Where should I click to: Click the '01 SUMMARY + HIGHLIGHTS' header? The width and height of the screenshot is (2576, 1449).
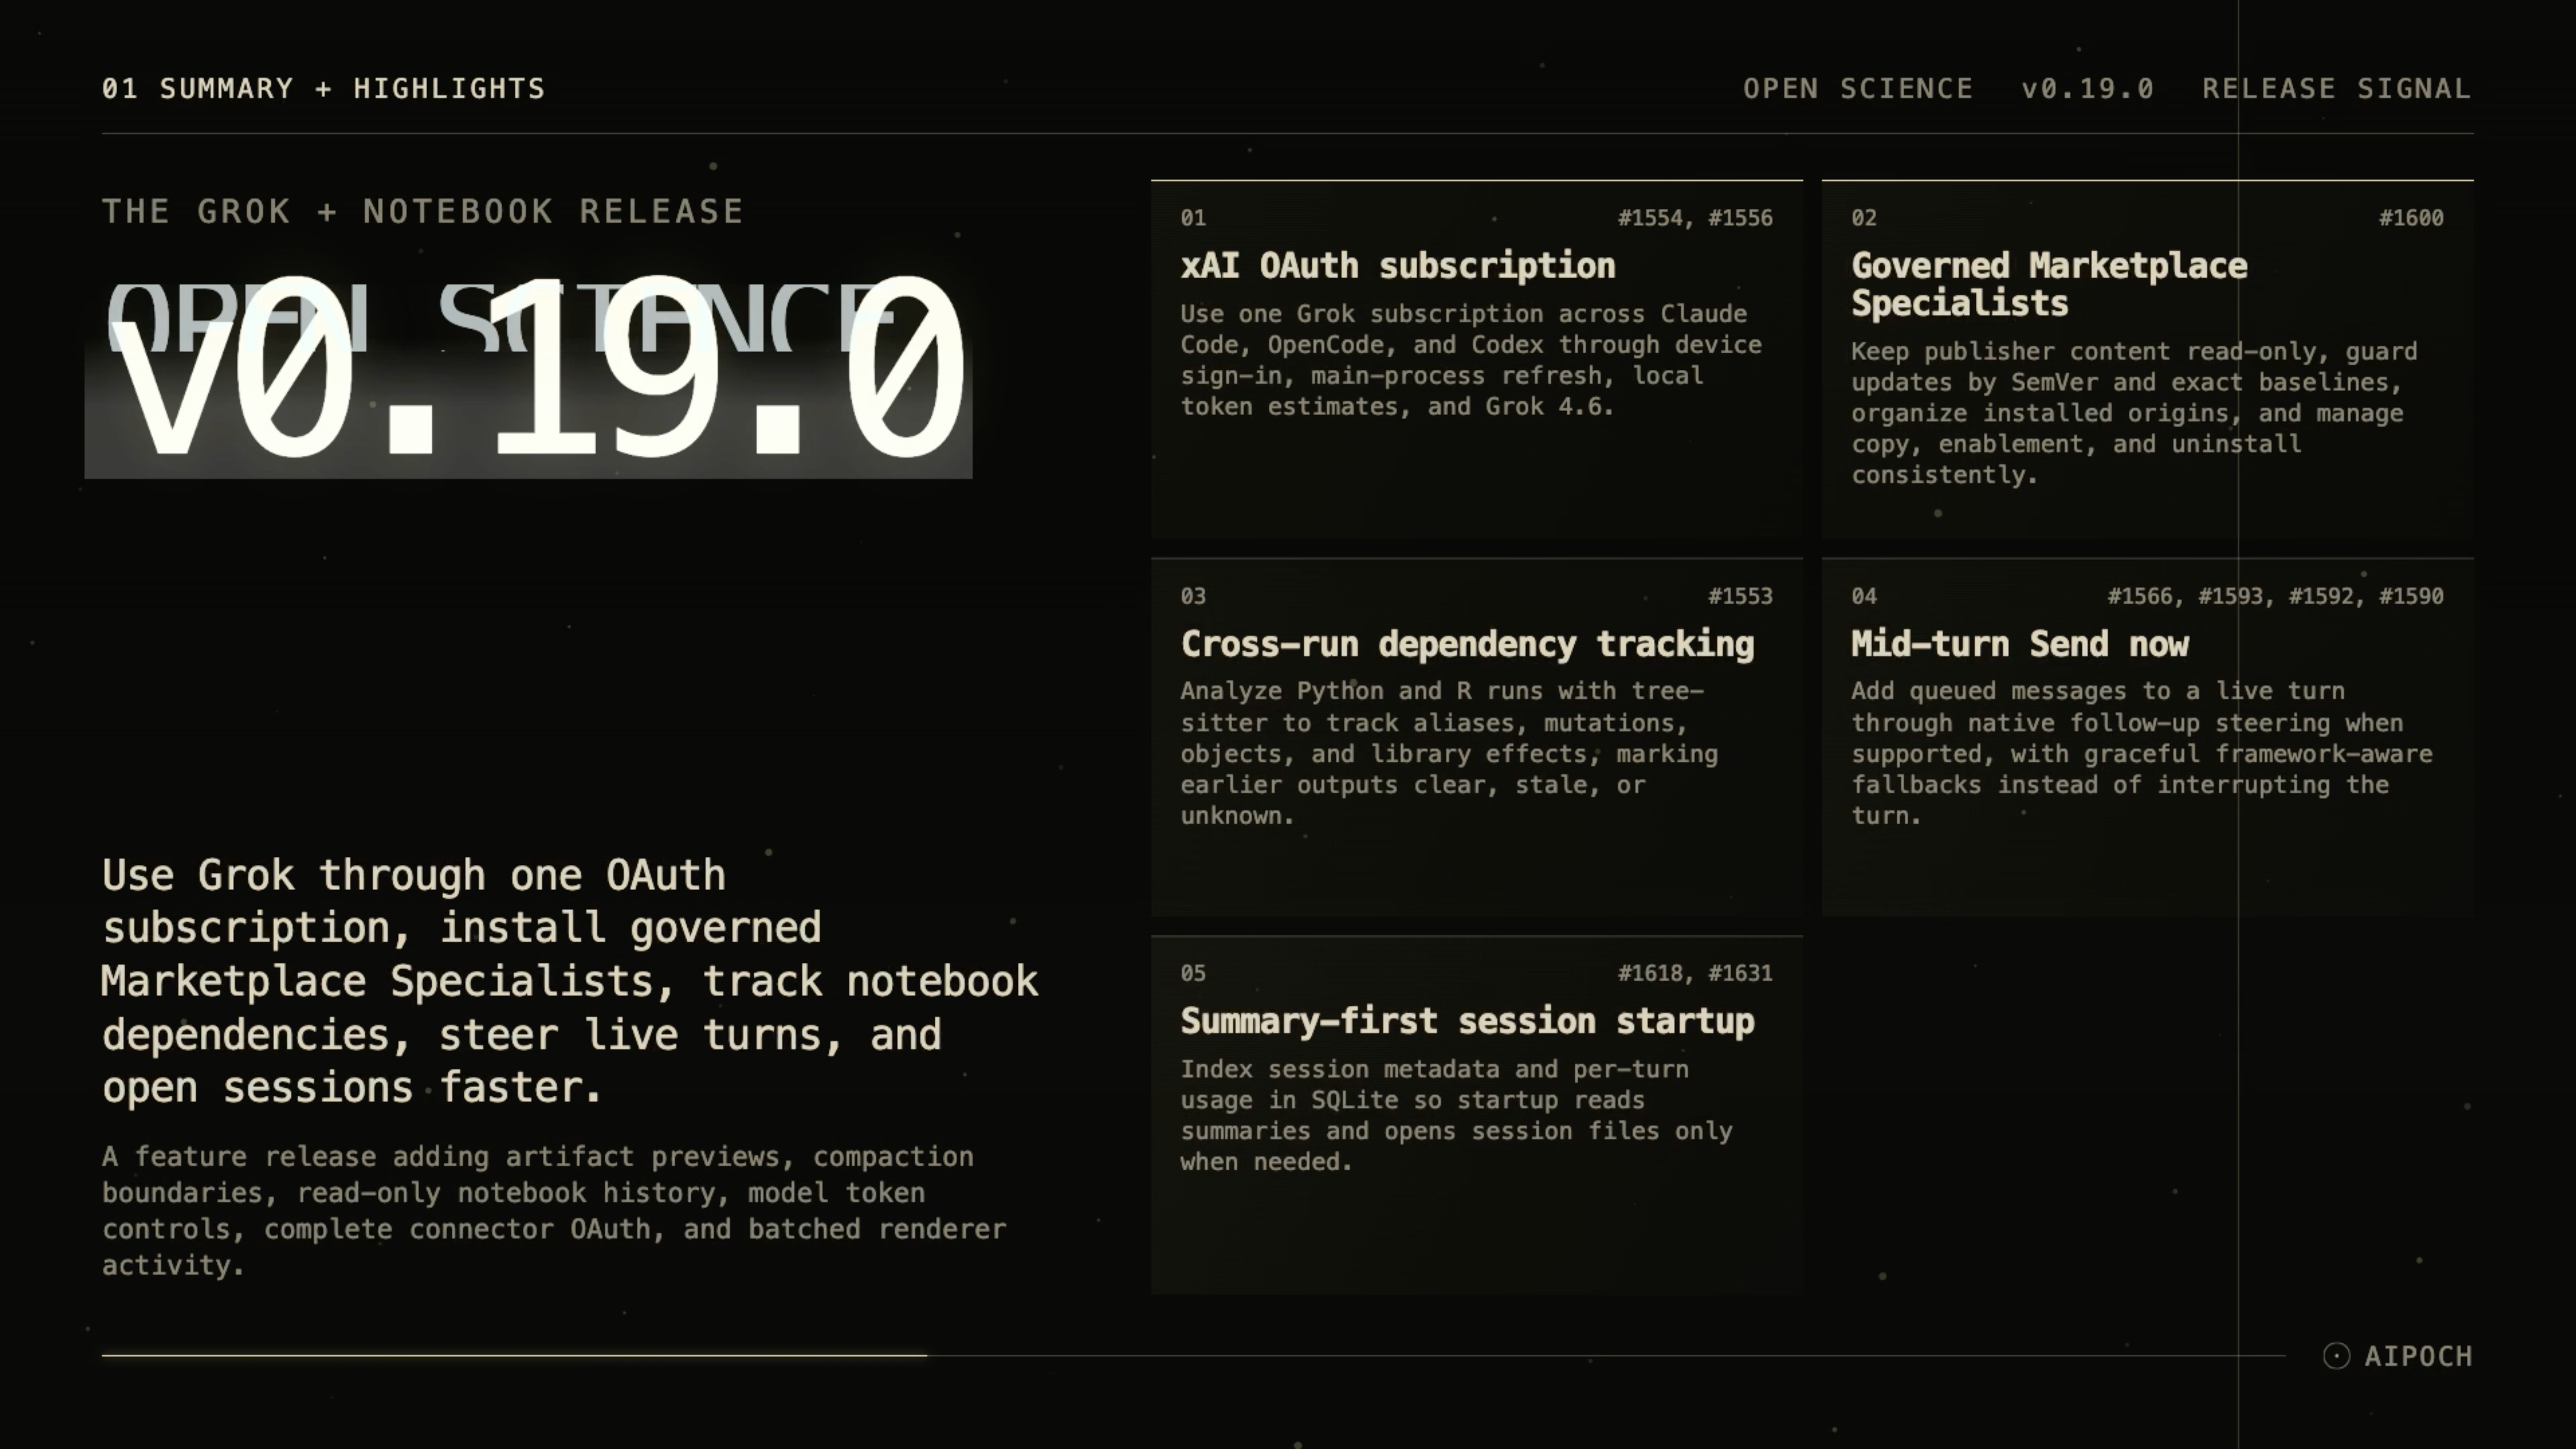click(324, 88)
